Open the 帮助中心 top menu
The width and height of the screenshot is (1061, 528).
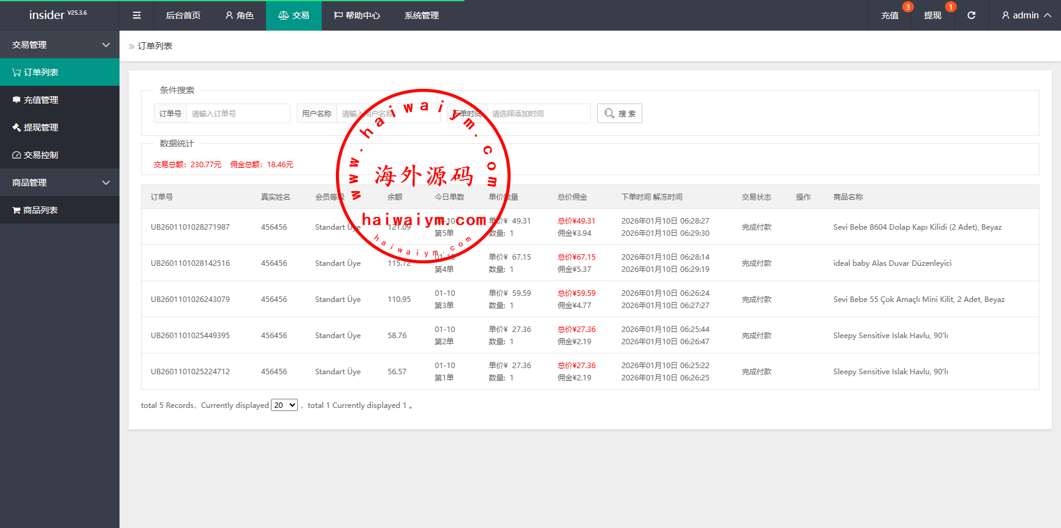357,15
